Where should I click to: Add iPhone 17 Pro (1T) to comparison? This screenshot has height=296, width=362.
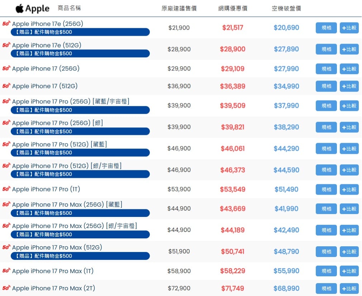(x=349, y=189)
